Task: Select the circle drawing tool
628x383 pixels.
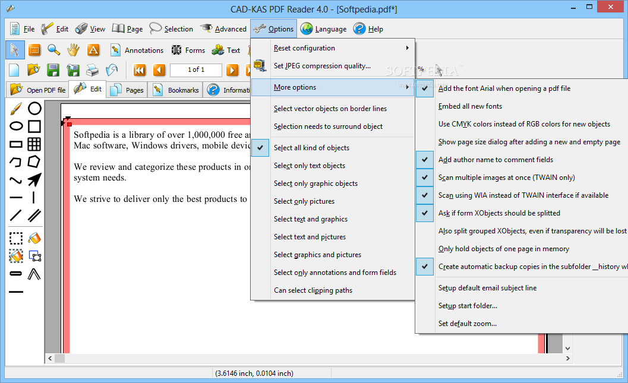Action: pos(34,109)
